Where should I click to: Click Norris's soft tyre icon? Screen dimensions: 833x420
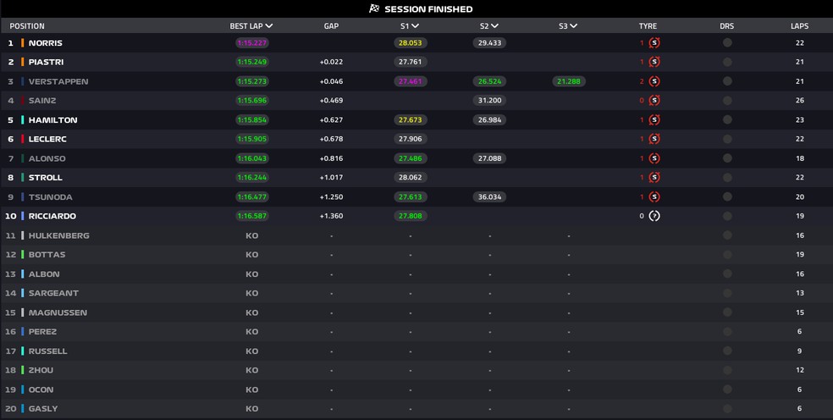(654, 43)
